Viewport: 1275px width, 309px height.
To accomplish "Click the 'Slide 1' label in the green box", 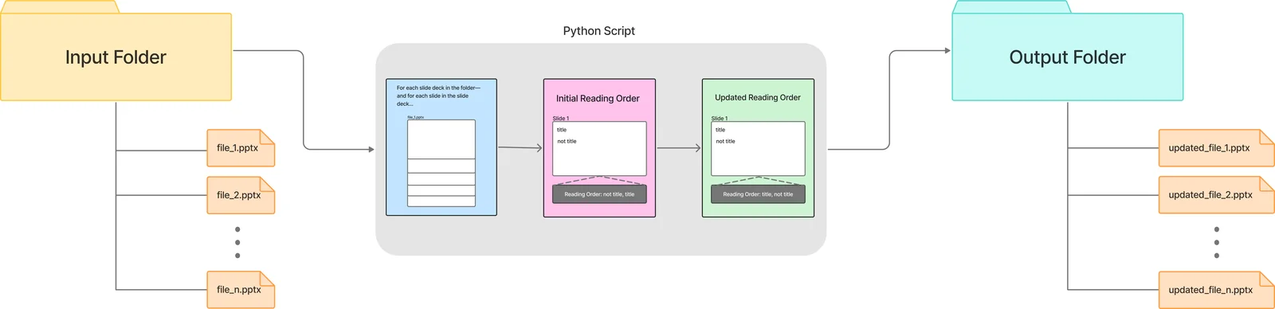I will pos(720,118).
